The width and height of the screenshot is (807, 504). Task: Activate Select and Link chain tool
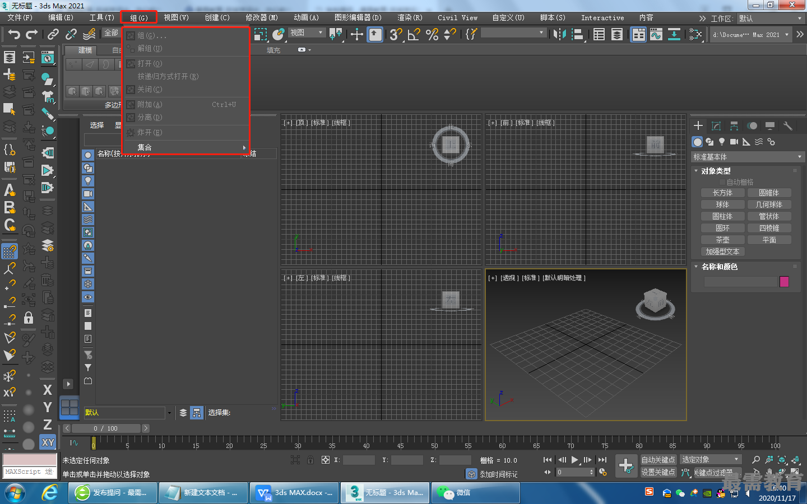pos(53,35)
